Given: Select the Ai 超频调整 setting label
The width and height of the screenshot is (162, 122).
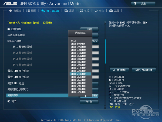Looking at the screenshot, I should pyautogui.click(x=15, y=29).
